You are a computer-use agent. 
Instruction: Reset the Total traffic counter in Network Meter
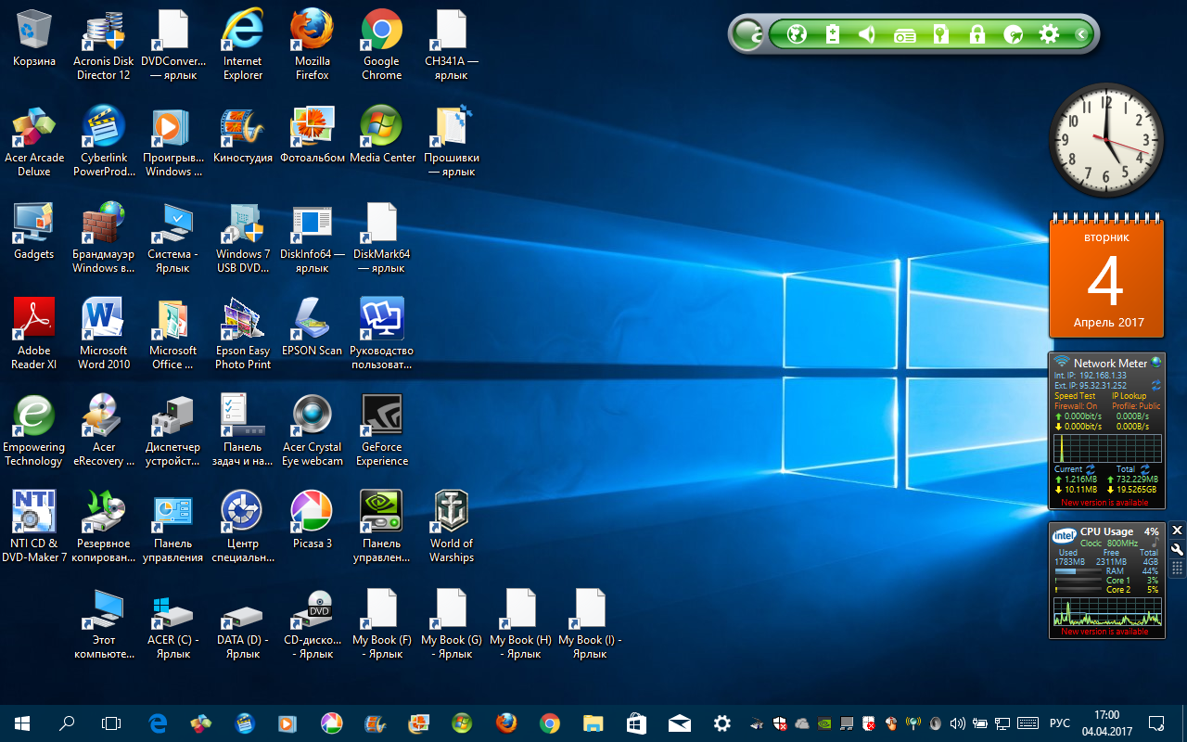tap(1145, 469)
